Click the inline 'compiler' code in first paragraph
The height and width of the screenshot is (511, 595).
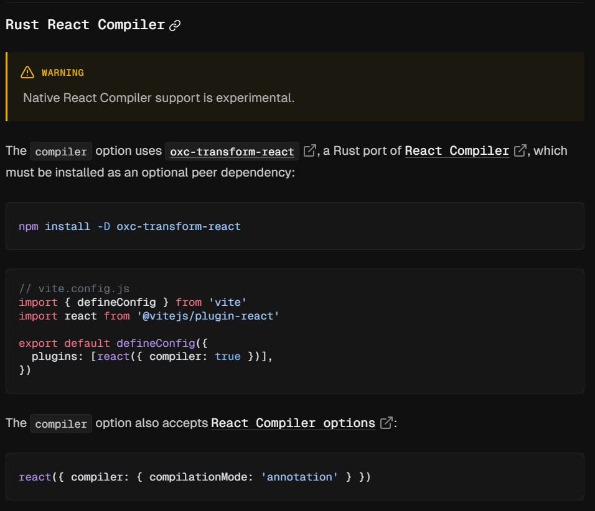(x=61, y=151)
